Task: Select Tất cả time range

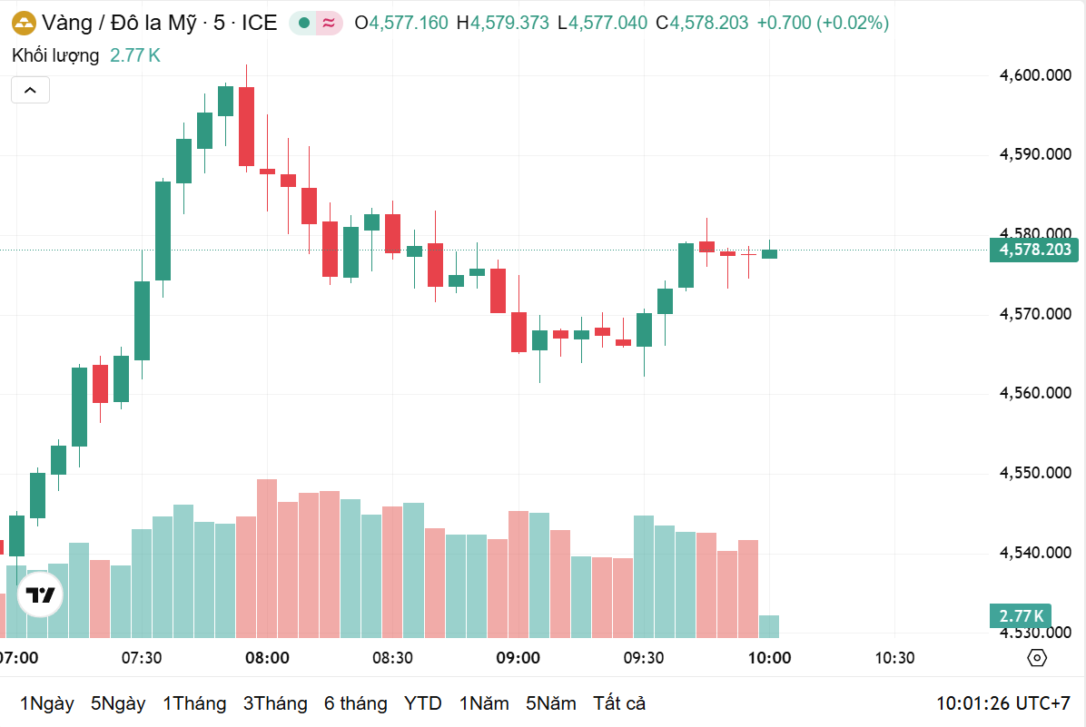Action: click(619, 703)
